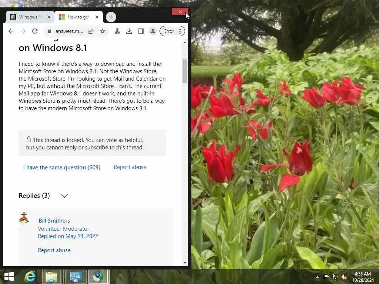
Task: Close the Windows tab
Action: coord(49,17)
